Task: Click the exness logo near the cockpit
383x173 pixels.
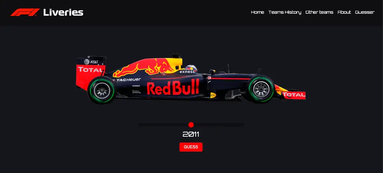Action: 187,72
